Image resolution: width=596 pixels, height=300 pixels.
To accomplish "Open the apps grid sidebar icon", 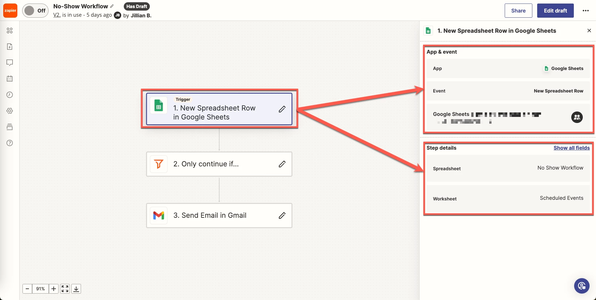I will (x=10, y=31).
